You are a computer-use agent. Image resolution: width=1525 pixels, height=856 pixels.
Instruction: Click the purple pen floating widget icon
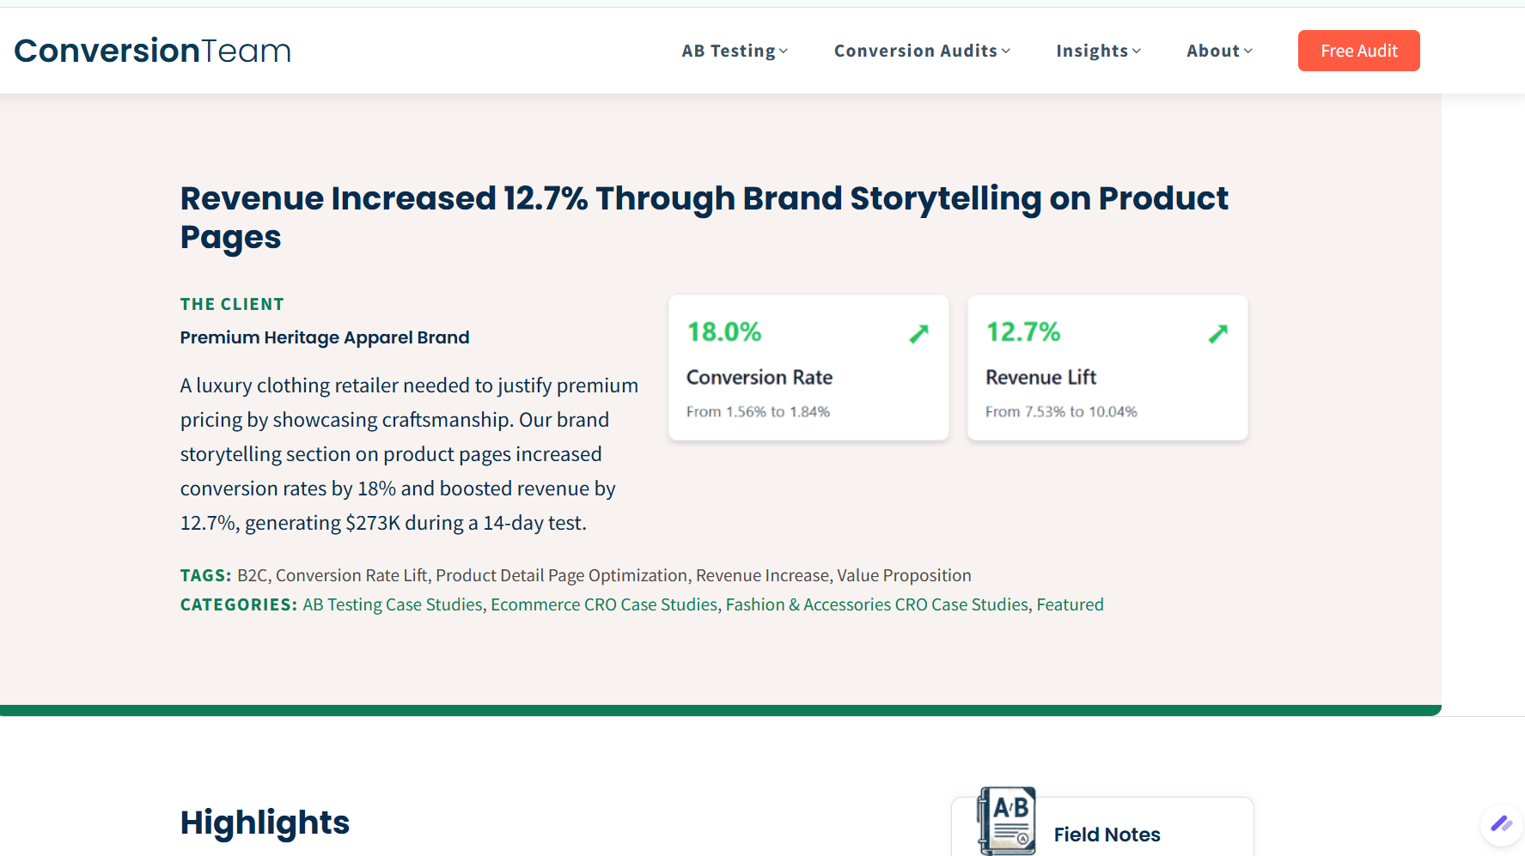[1501, 824]
